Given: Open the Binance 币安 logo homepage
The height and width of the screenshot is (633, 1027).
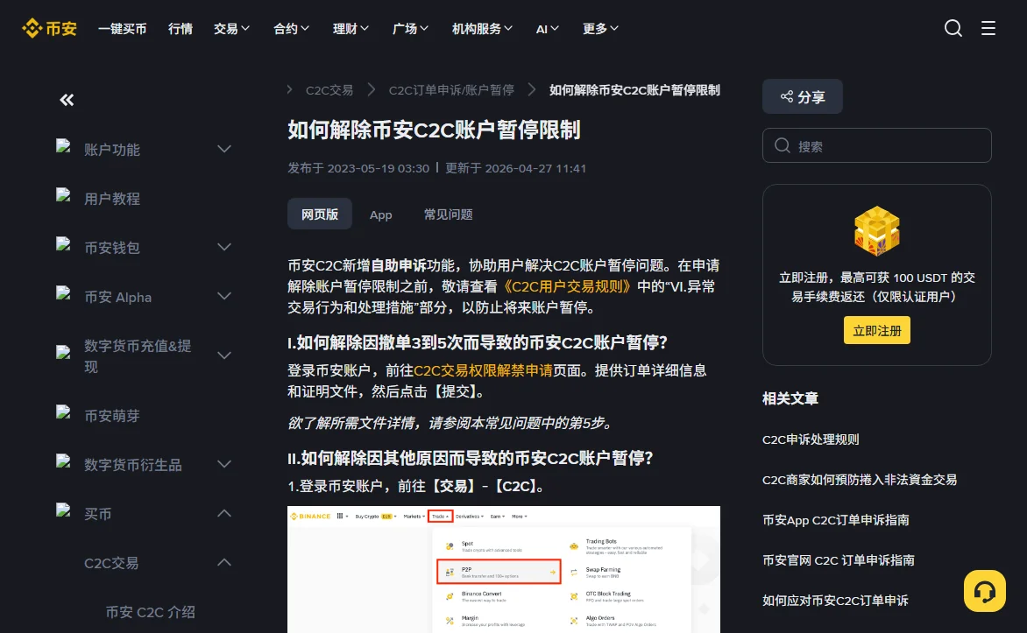Looking at the screenshot, I should pos(50,28).
